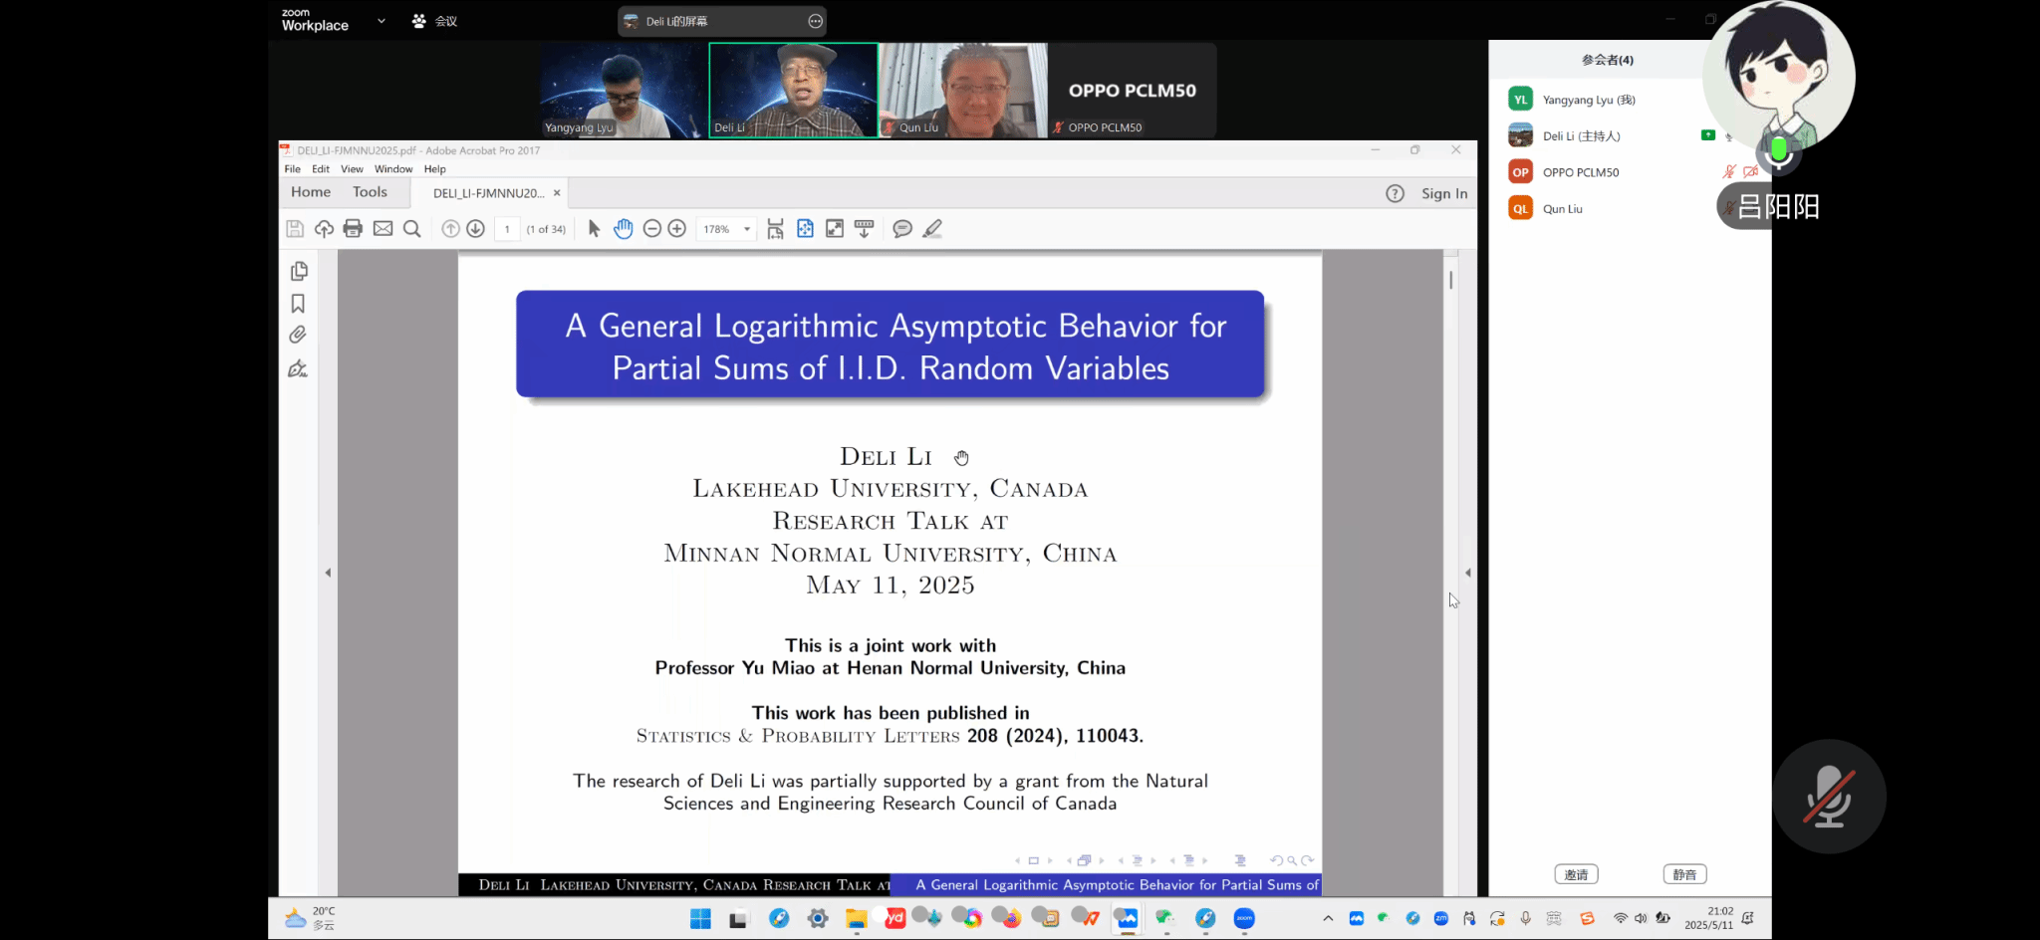This screenshot has width=2040, height=940.
Task: Open the Bookmarks side panel icon
Action: click(x=298, y=304)
